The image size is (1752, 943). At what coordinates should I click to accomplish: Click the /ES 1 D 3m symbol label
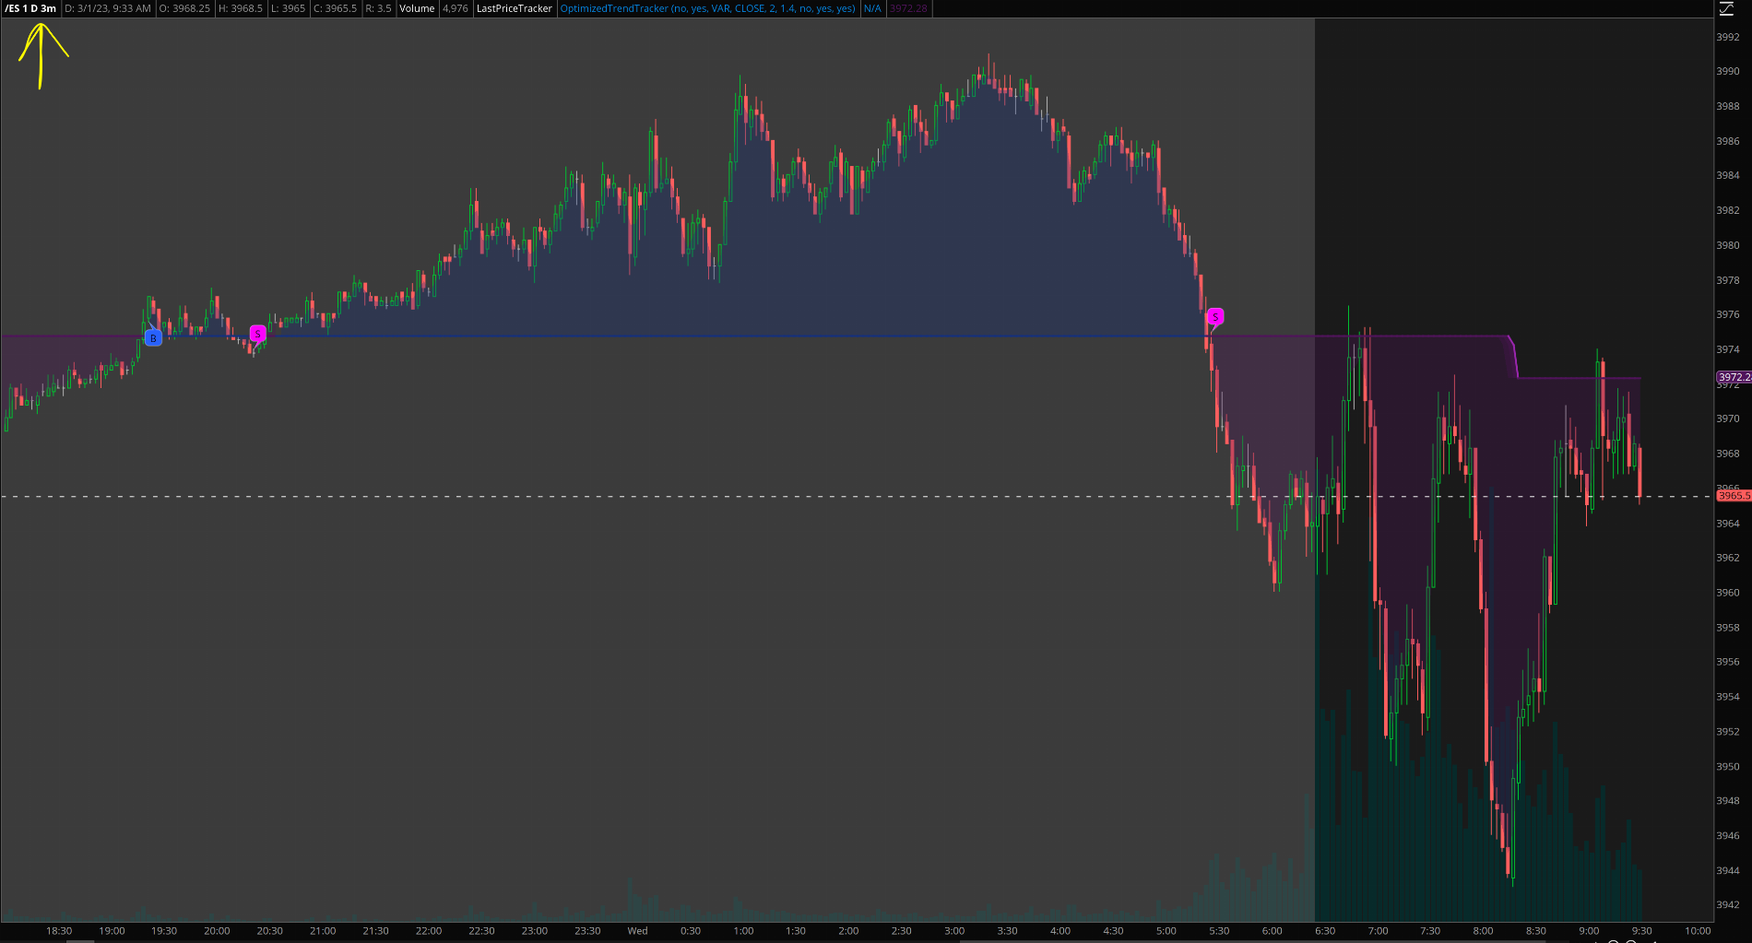pos(30,8)
